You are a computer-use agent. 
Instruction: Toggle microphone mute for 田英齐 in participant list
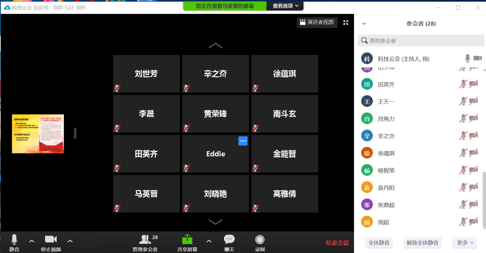click(x=463, y=84)
